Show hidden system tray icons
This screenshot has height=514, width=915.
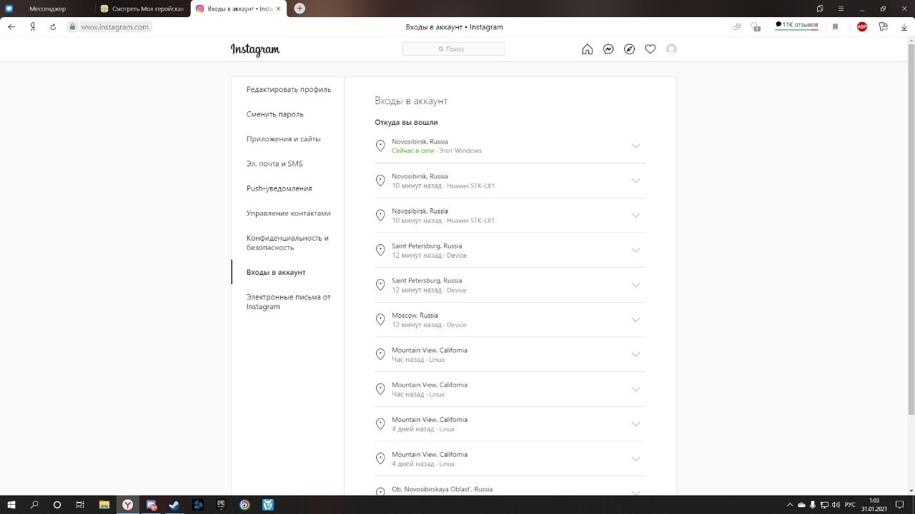[x=790, y=505]
